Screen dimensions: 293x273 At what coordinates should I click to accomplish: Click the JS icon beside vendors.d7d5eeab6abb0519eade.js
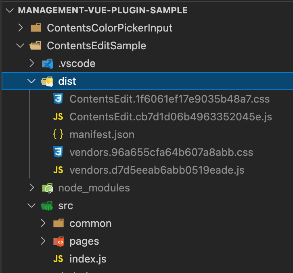[59, 170]
